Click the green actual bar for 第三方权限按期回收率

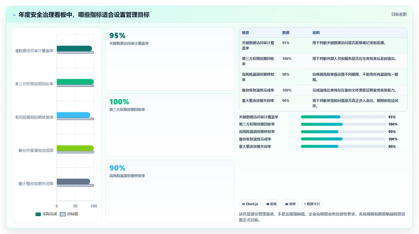tap(75, 82)
